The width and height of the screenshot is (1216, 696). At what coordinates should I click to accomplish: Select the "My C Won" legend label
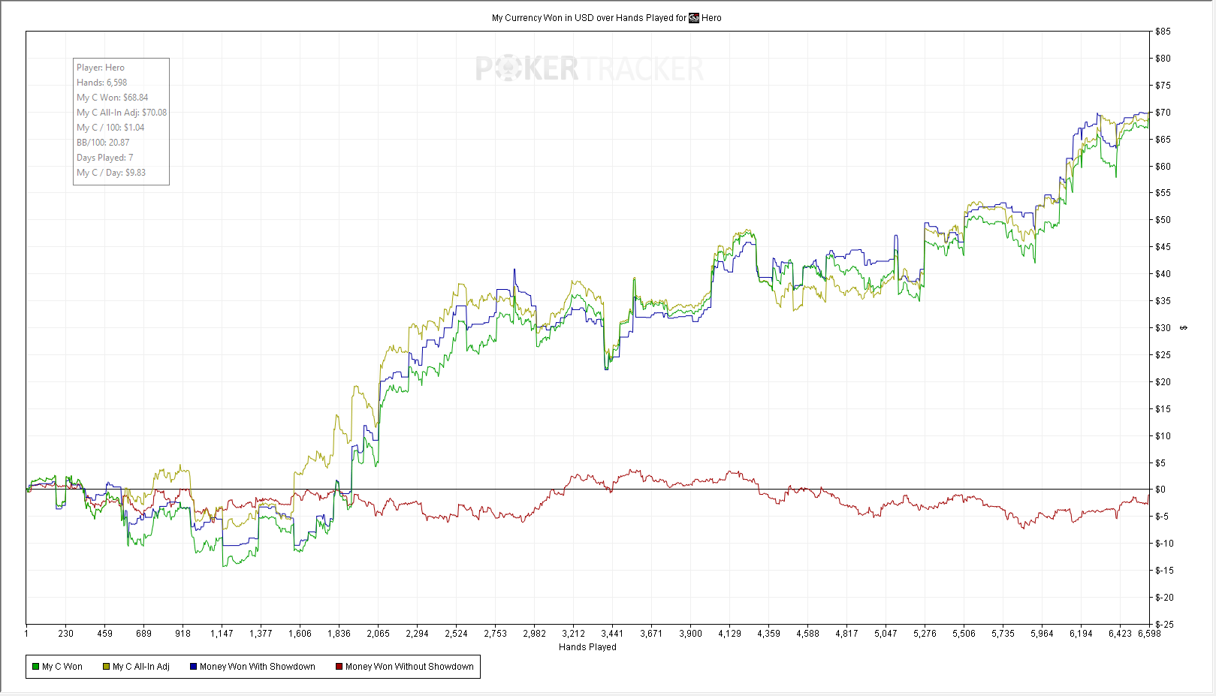click(62, 667)
